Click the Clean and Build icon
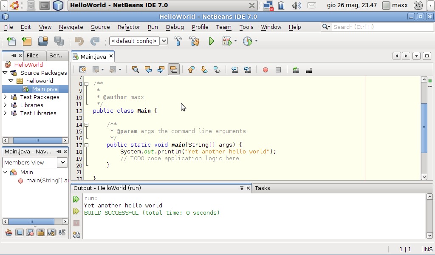Image resolution: width=435 pixels, height=255 pixels. coord(195,41)
